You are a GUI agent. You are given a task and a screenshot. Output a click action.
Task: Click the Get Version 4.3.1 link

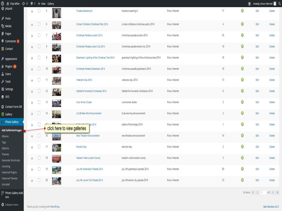(x=271, y=207)
